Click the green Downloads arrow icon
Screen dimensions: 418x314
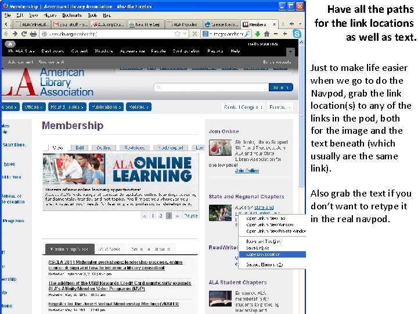258,34
